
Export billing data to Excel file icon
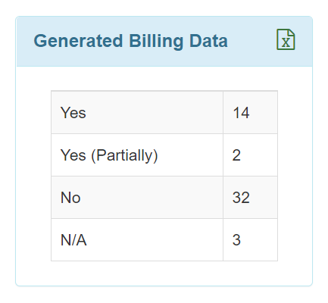pos(286,39)
